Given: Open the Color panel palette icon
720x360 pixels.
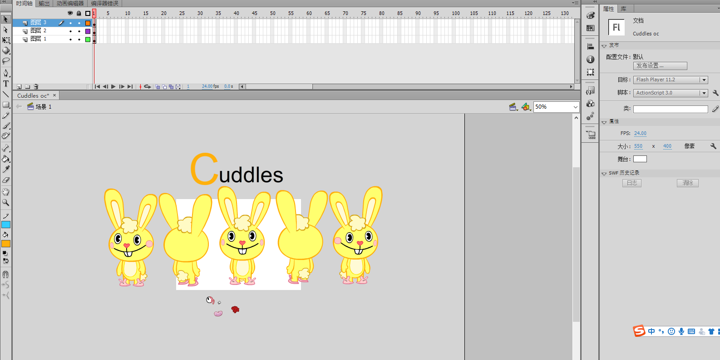Looking at the screenshot, I should [x=590, y=15].
